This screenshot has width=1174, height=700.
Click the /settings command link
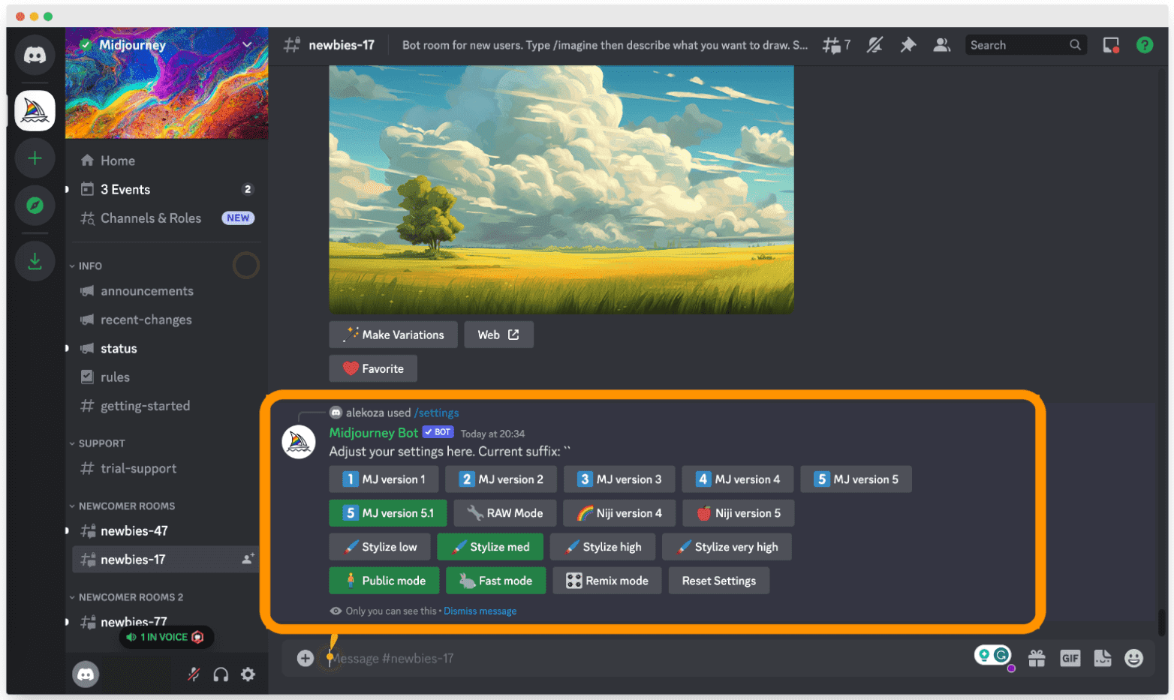436,413
